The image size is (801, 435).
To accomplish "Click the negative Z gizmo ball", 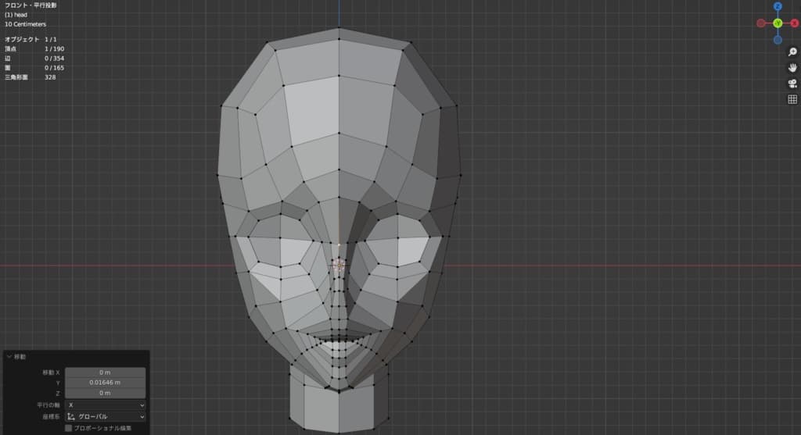I will click(778, 40).
